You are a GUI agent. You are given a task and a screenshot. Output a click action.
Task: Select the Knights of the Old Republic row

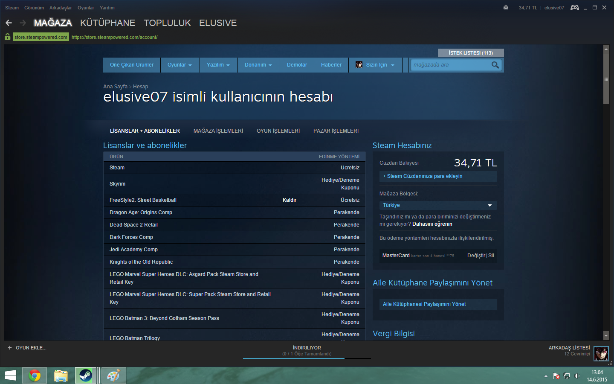click(235, 262)
